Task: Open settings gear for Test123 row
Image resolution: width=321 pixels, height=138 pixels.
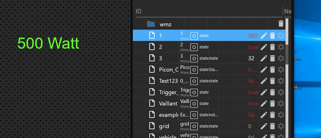Action: [x=281, y=81]
